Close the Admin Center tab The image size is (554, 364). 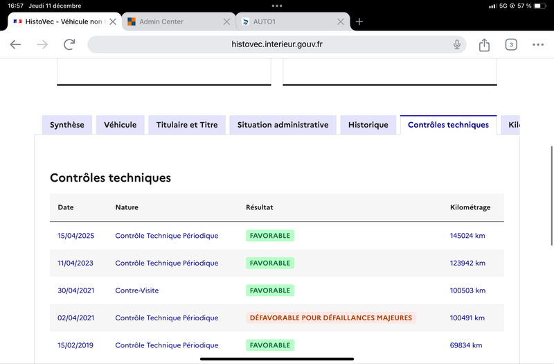coord(226,21)
